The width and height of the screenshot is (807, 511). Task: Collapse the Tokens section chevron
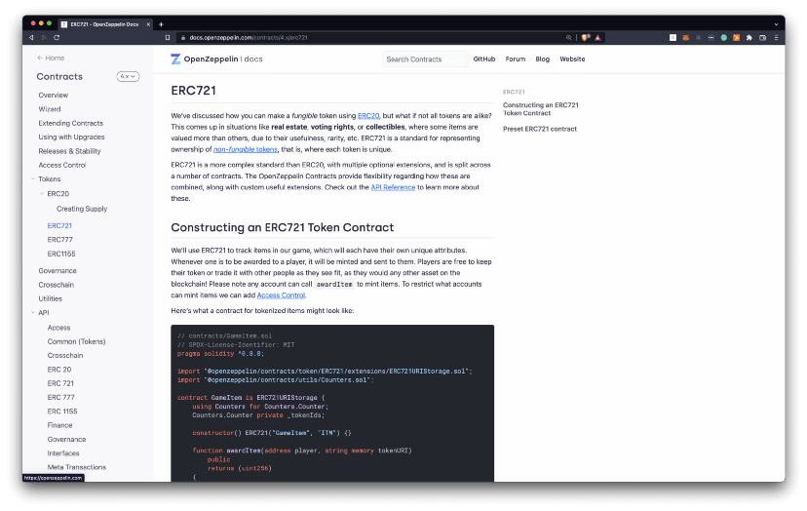click(x=32, y=179)
